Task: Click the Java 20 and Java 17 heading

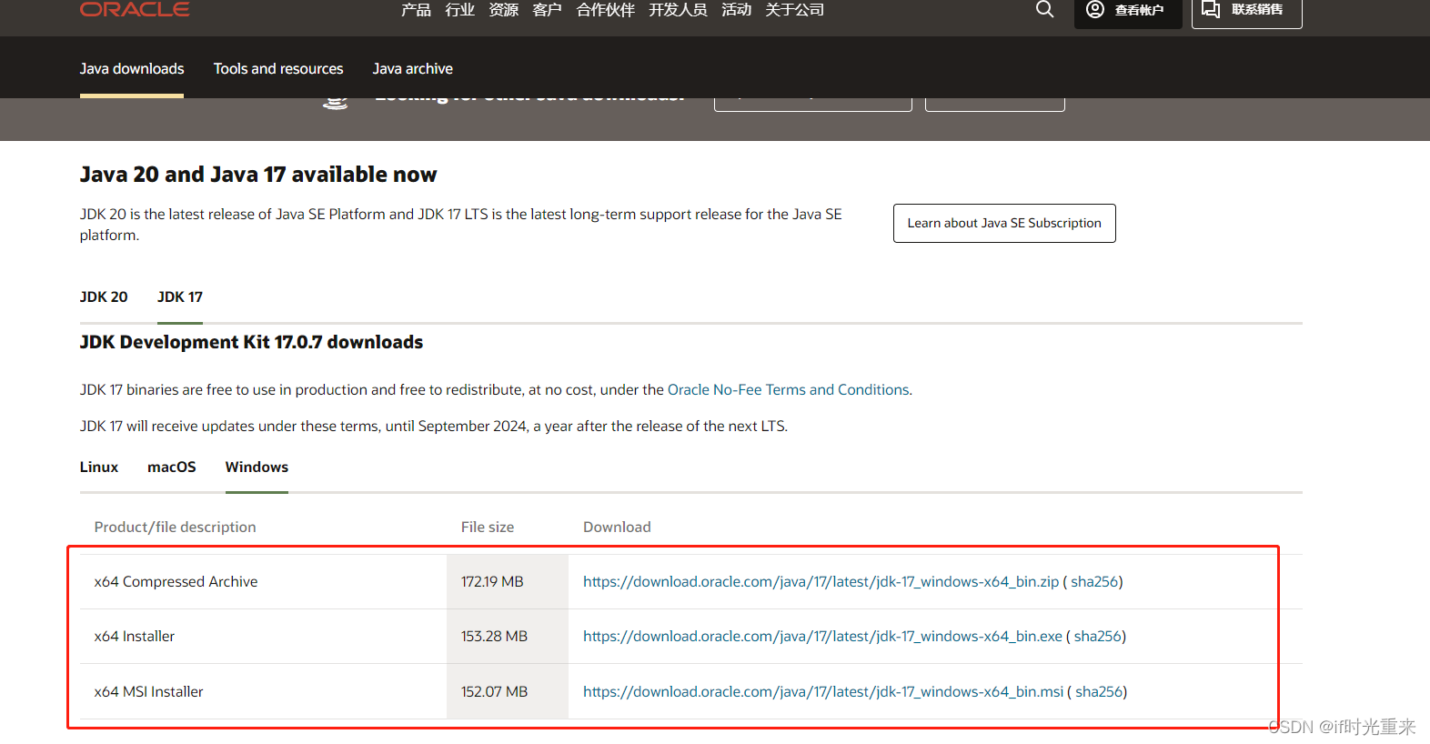Action: (258, 175)
